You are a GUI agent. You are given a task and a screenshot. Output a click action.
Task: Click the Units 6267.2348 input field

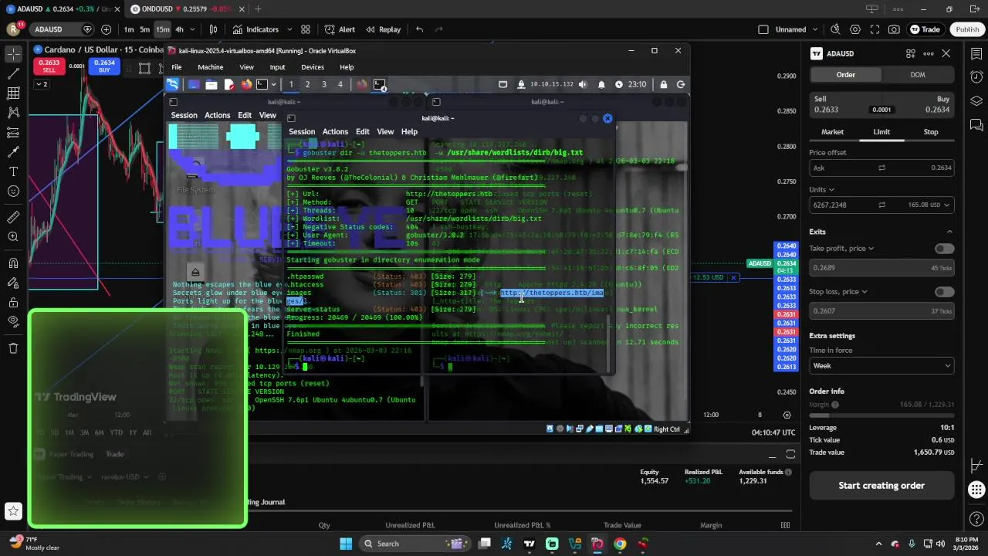coord(881,205)
